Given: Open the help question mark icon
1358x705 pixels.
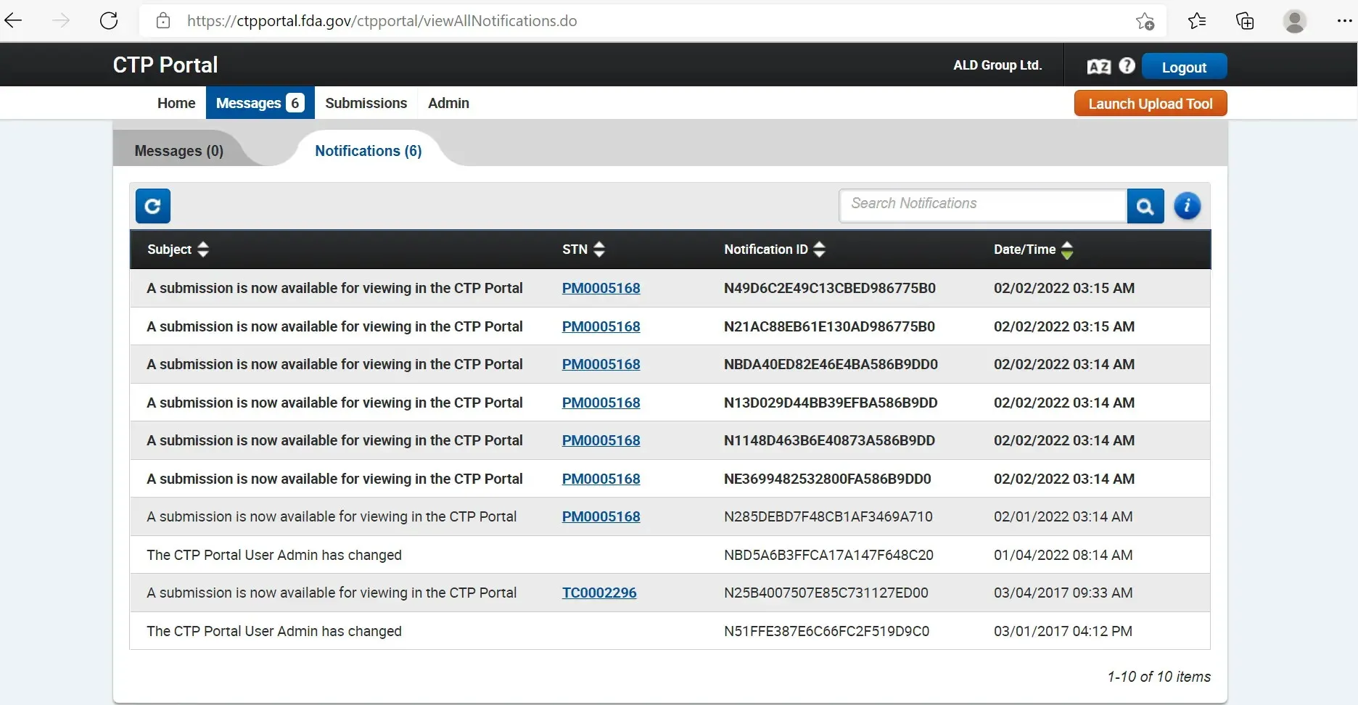Looking at the screenshot, I should (1127, 65).
